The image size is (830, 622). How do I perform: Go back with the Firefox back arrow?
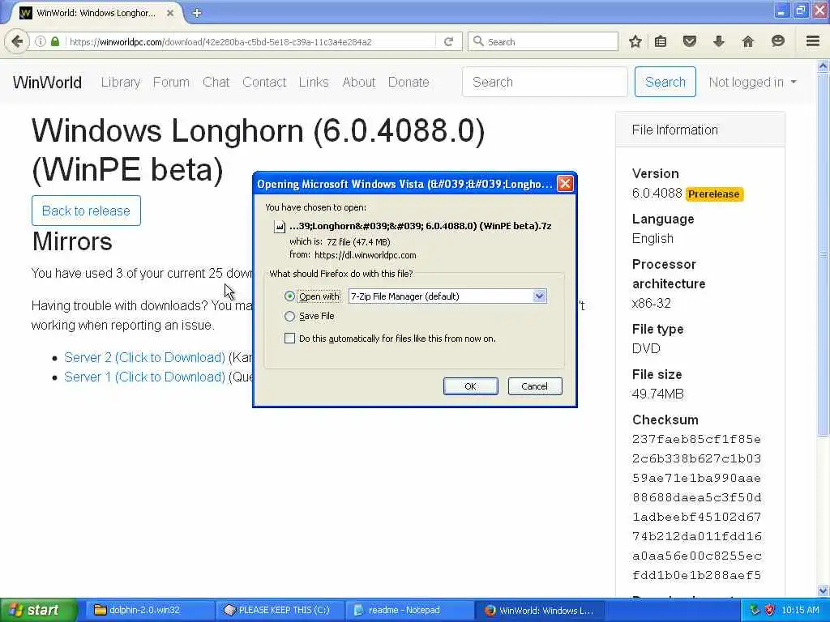17,41
